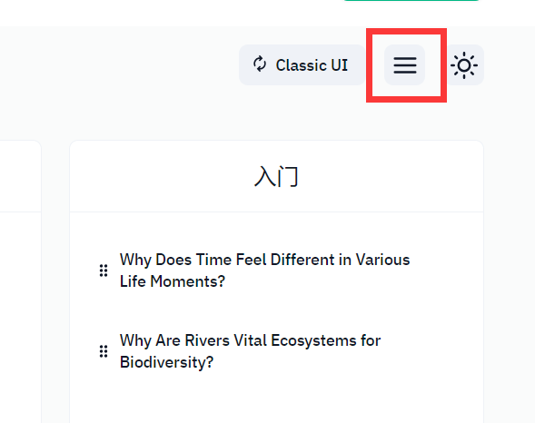Expand the menu highlighted in red

[405, 64]
